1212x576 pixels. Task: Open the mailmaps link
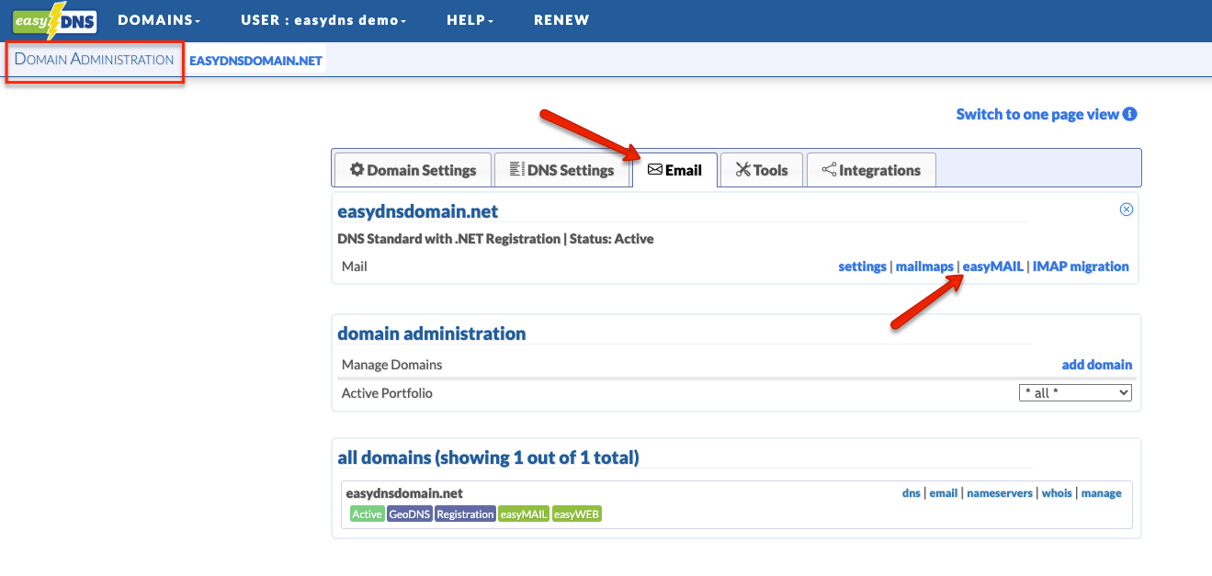[924, 266]
